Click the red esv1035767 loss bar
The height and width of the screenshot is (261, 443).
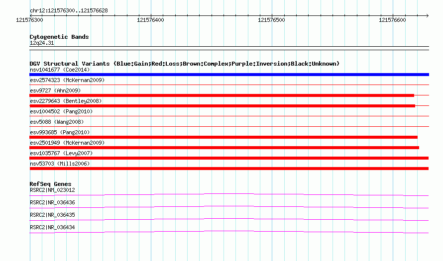tap(229, 158)
